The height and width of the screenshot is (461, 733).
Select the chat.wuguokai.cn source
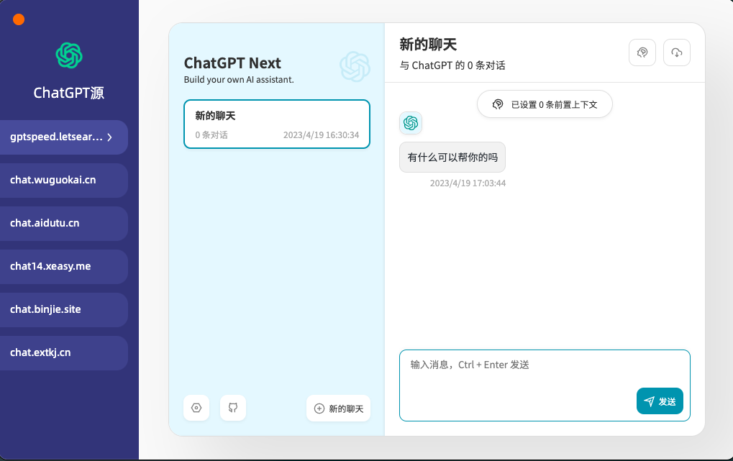[x=63, y=180]
